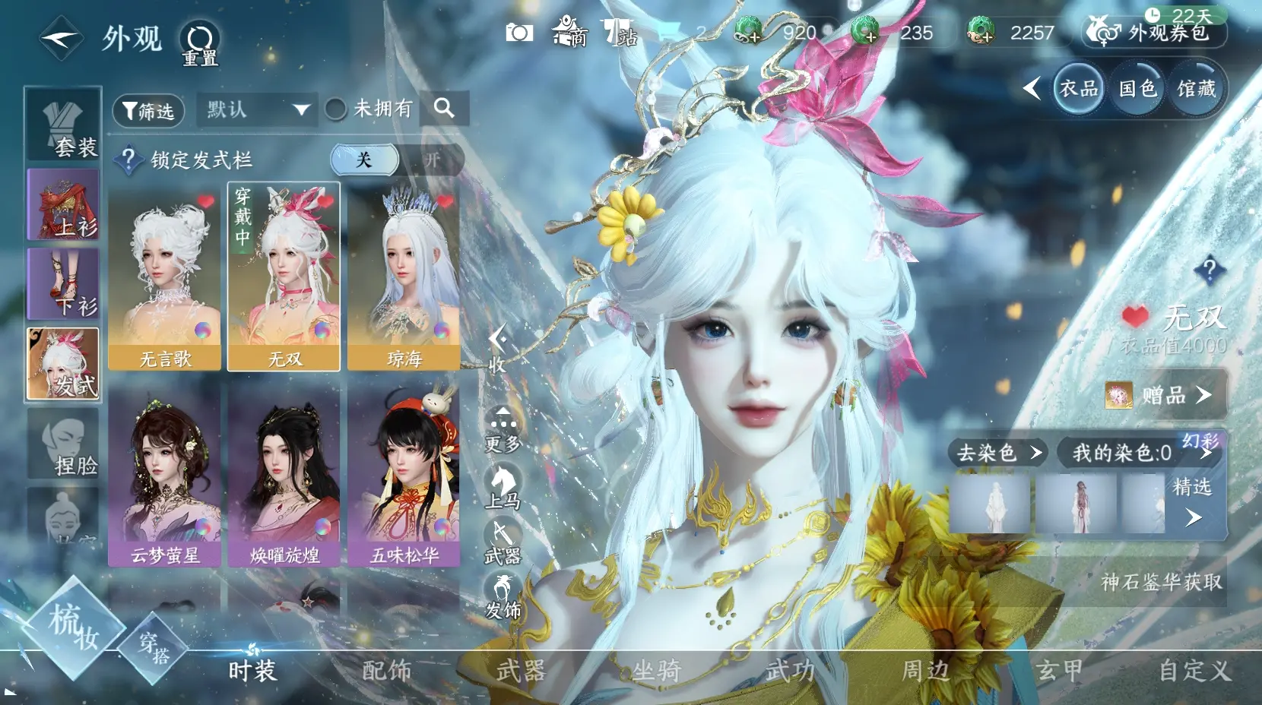Select the 琼海 hairstyle card
The width and height of the screenshot is (1262, 705).
(x=404, y=277)
